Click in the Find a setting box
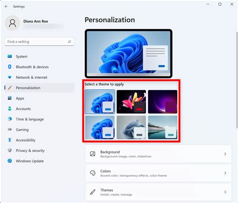This screenshot has width=238, height=203. pos(39,42)
